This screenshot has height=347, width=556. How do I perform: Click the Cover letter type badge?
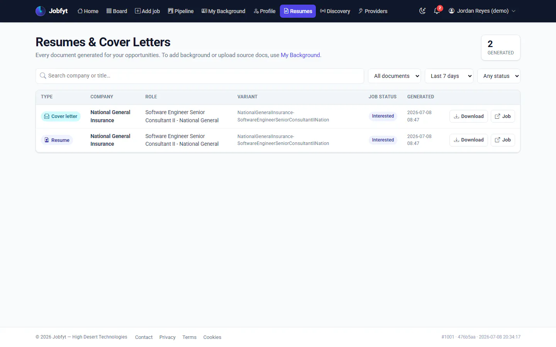[61, 116]
